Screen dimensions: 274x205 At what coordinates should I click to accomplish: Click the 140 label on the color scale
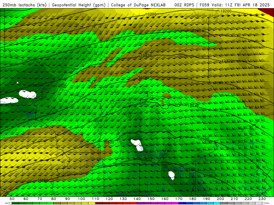[137, 199]
